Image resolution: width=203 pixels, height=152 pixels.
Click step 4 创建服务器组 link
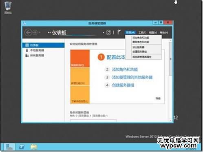point(123,85)
